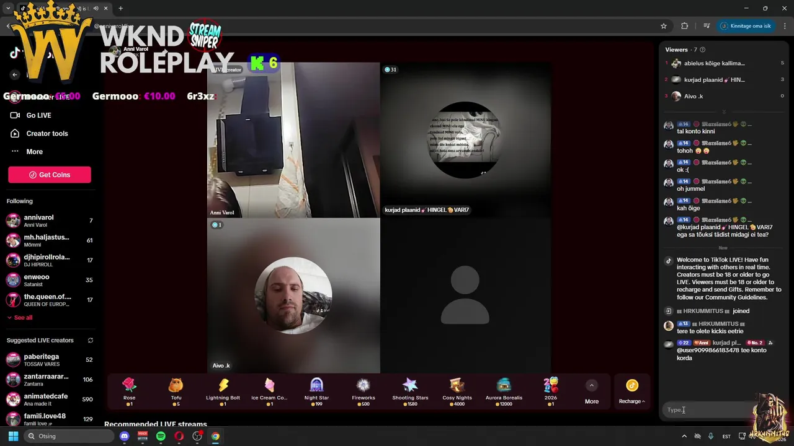Send the Aurora Borealis gift
Screen dimensions: 794x446
coord(504,391)
